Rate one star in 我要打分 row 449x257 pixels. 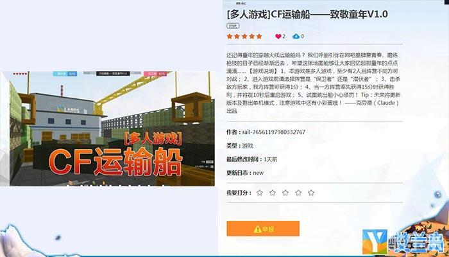(259, 193)
